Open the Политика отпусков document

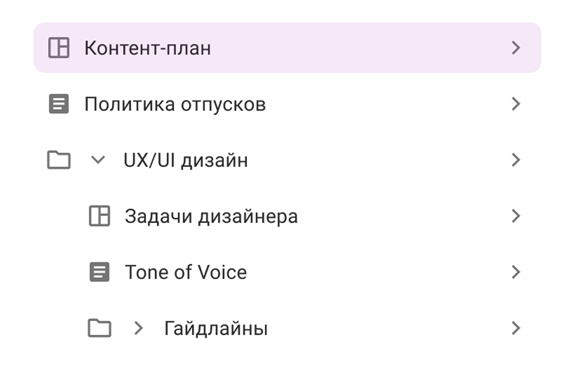tap(175, 105)
